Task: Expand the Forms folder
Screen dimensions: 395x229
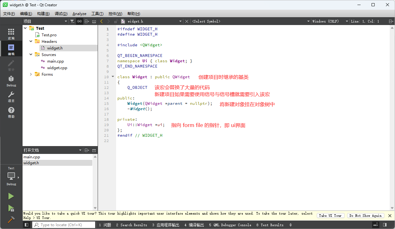Action: [x=31, y=74]
